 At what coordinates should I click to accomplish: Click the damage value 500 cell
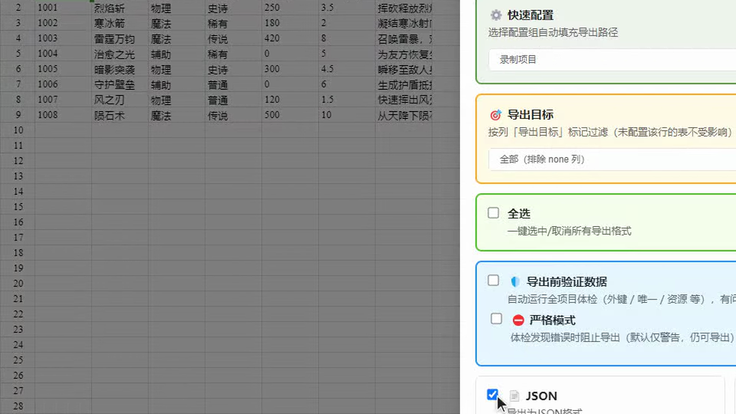[x=290, y=115]
